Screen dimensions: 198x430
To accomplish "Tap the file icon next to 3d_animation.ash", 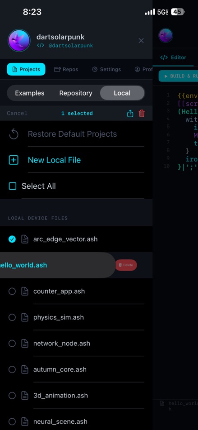I will [x=25, y=396].
